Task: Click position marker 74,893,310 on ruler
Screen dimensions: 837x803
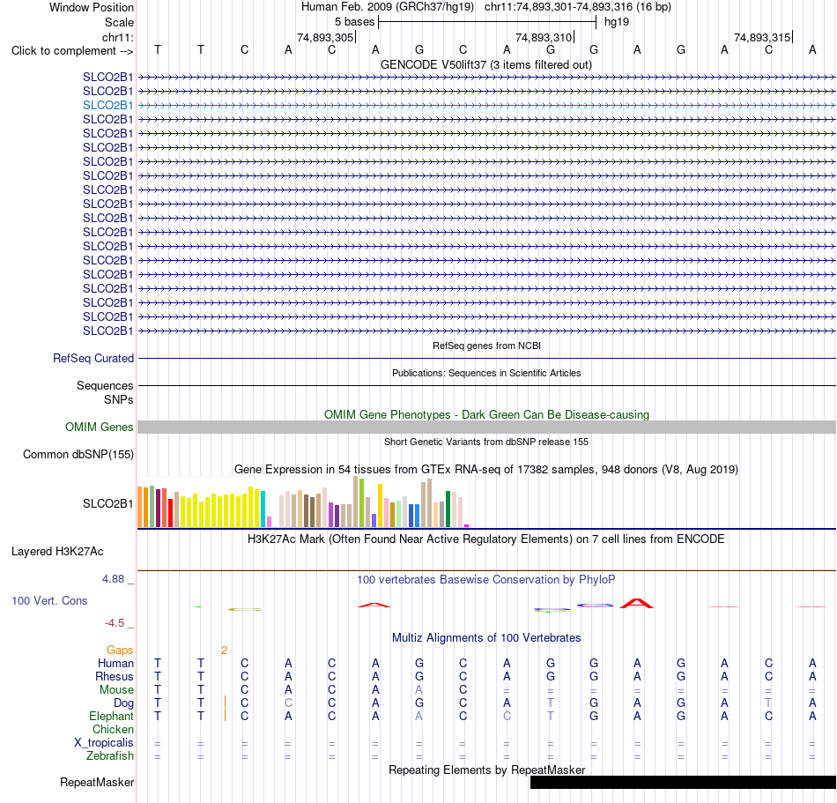Action: coord(544,37)
